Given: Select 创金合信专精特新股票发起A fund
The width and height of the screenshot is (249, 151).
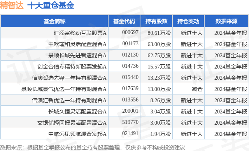Looking at the screenshot, I should click(72, 67).
